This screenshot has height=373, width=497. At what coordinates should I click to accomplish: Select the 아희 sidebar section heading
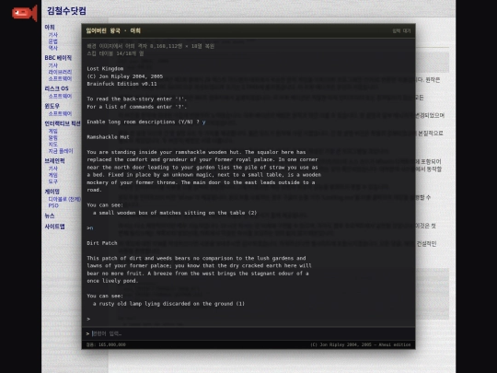50,28
